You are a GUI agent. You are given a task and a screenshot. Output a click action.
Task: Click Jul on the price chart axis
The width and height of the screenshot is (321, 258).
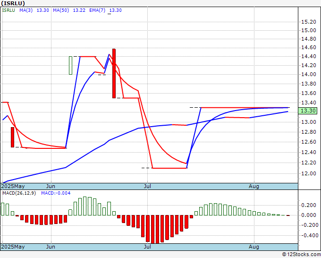click(147, 186)
